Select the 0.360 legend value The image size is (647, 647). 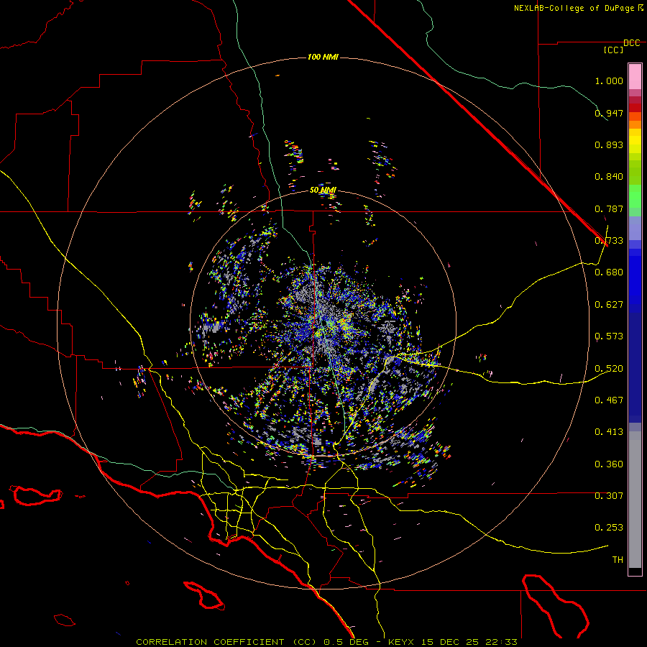(x=609, y=464)
